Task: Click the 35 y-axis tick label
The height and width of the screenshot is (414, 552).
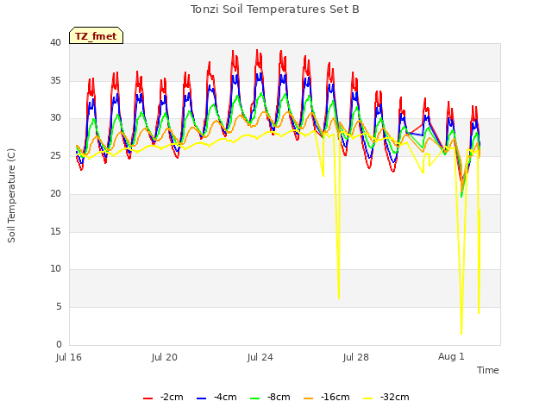Action: click(x=55, y=80)
